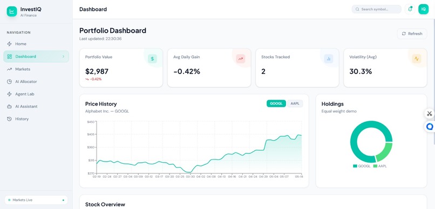Open History page

pyautogui.click(x=36, y=119)
